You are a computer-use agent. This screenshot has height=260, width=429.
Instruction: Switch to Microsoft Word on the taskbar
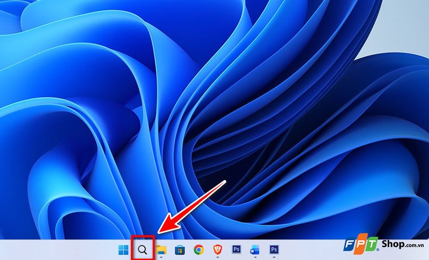coord(255,250)
